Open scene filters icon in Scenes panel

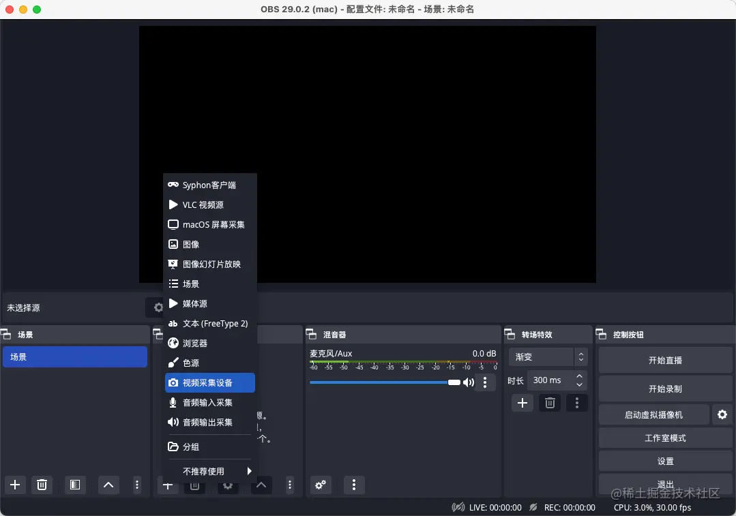coord(74,485)
